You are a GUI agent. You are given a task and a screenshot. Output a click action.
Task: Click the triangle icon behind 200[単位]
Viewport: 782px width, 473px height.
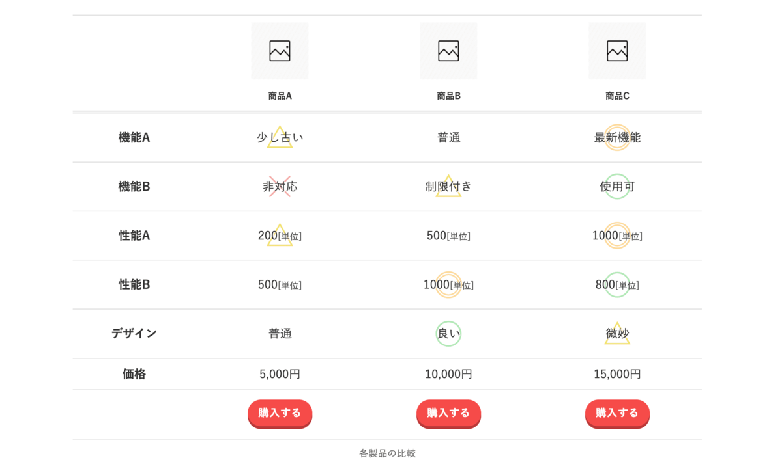(x=280, y=236)
